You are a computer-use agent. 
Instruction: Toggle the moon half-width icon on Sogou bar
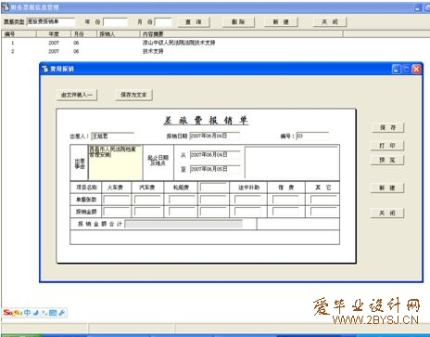36,313
